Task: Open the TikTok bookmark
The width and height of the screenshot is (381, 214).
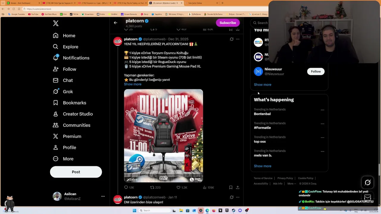Action: [x=74, y=14]
